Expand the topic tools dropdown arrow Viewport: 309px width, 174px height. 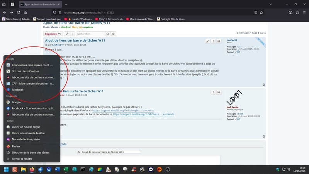73,34
